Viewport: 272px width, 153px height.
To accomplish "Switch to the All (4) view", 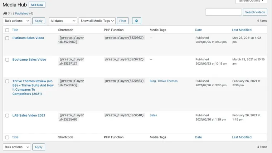I will 7,14.
